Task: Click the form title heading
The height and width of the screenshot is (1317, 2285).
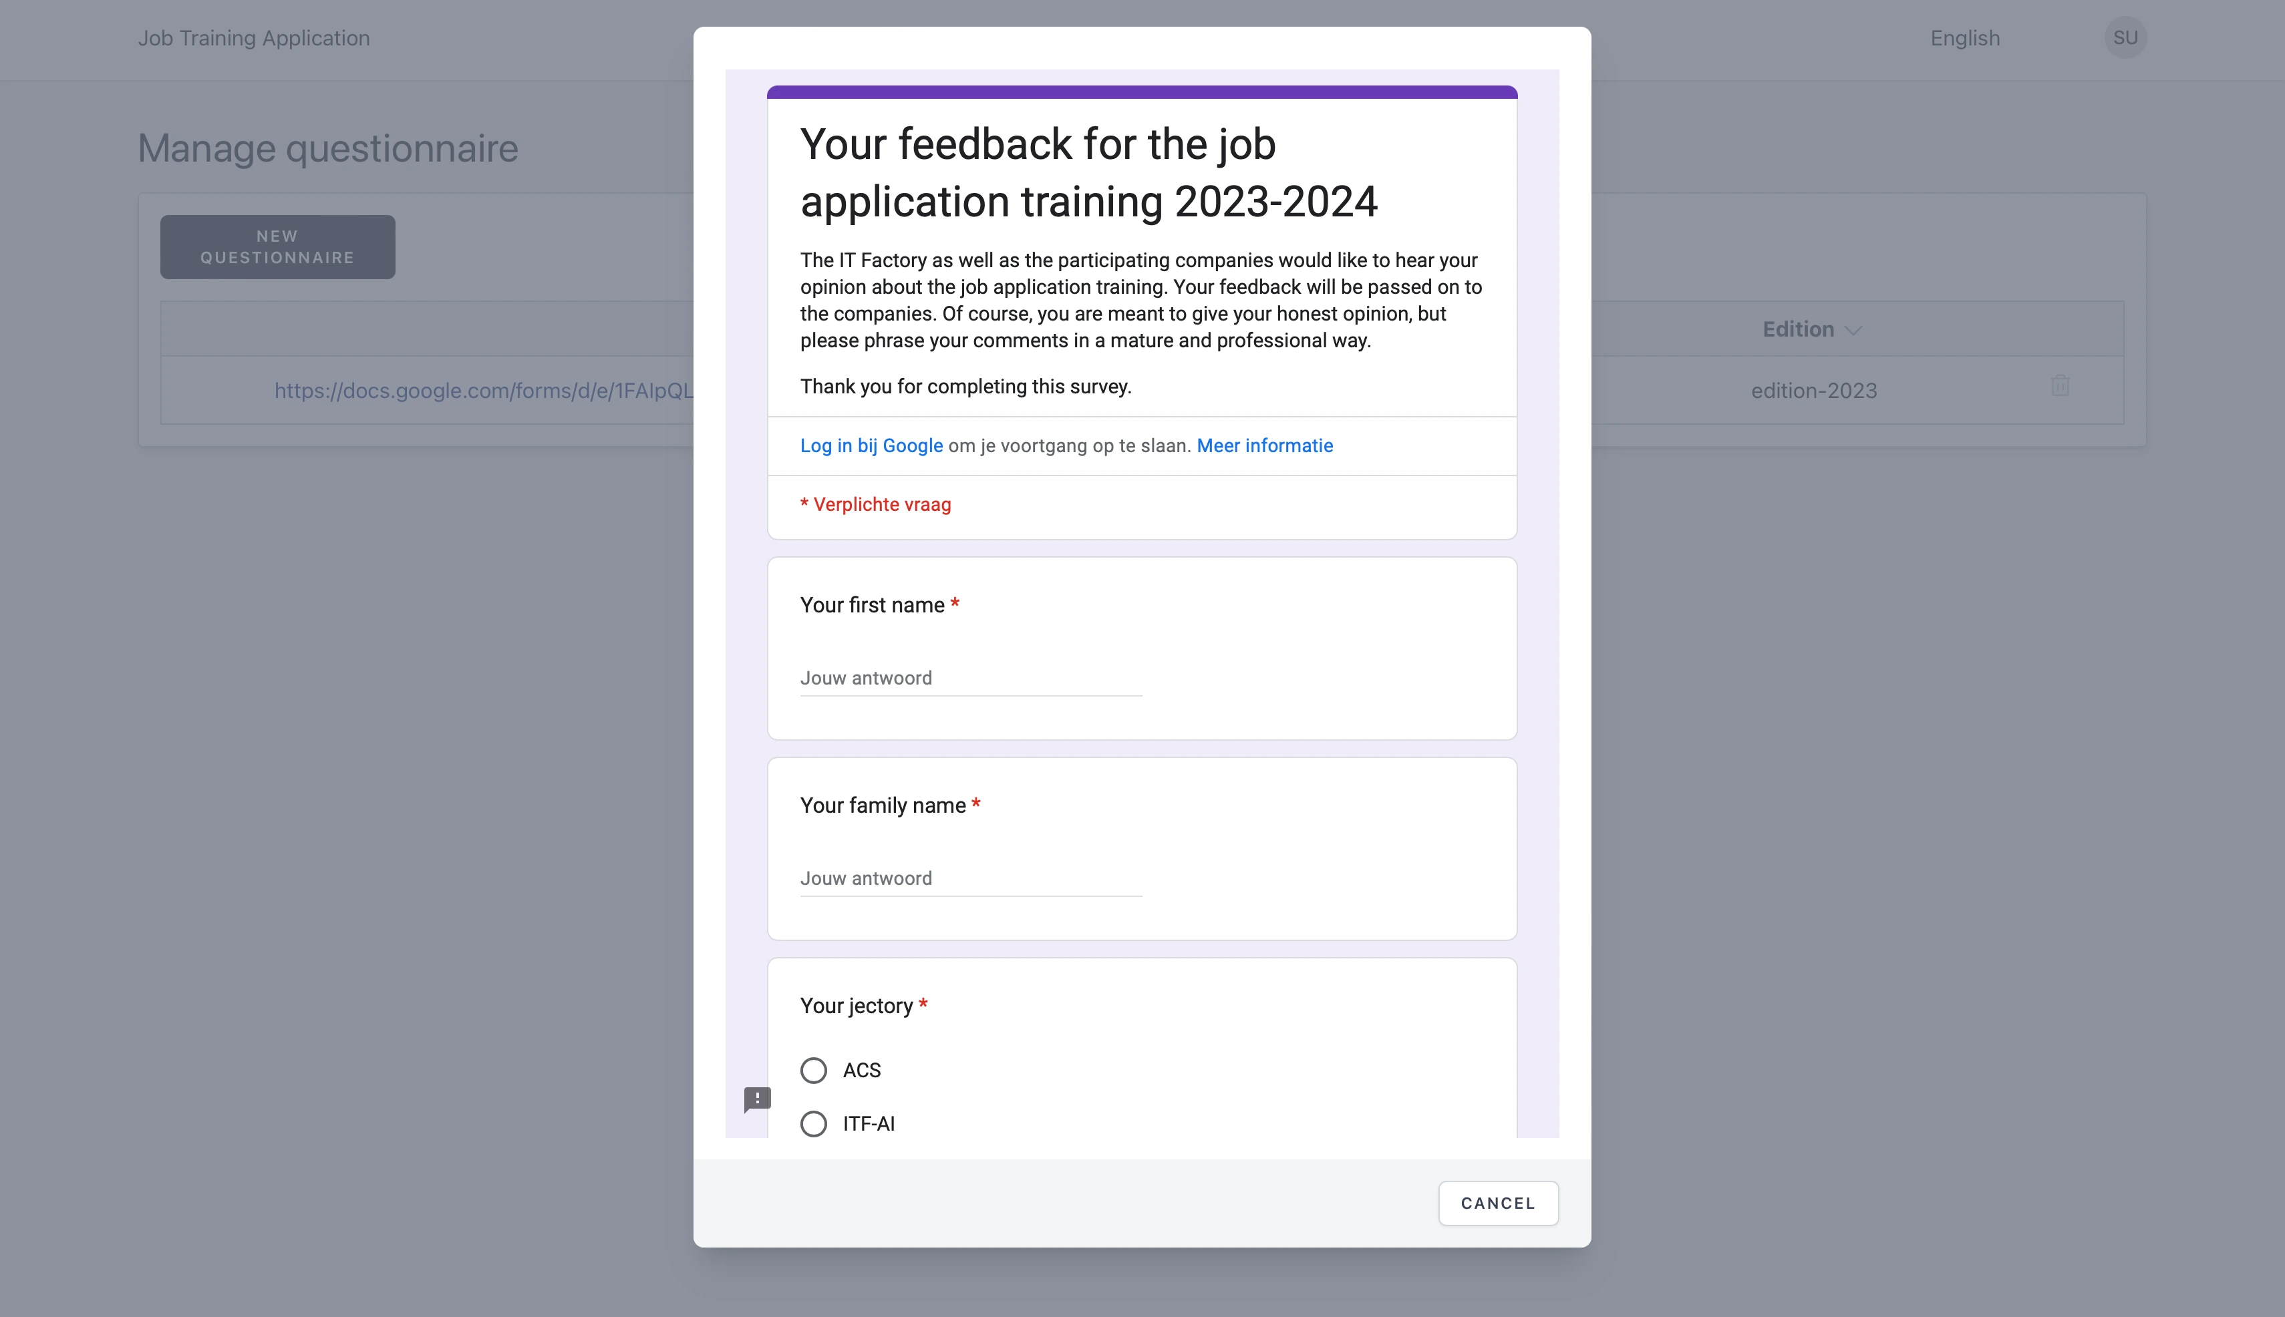Action: click(x=1088, y=173)
